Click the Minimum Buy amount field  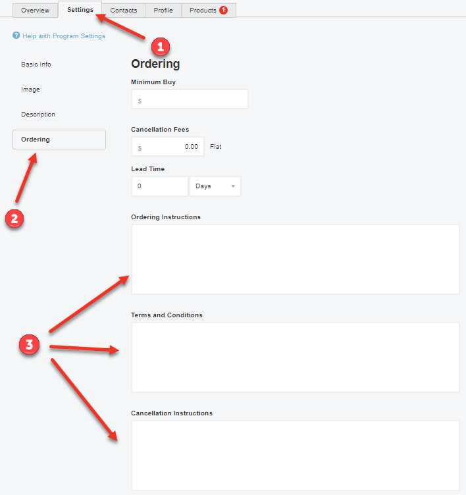pyautogui.click(x=190, y=99)
